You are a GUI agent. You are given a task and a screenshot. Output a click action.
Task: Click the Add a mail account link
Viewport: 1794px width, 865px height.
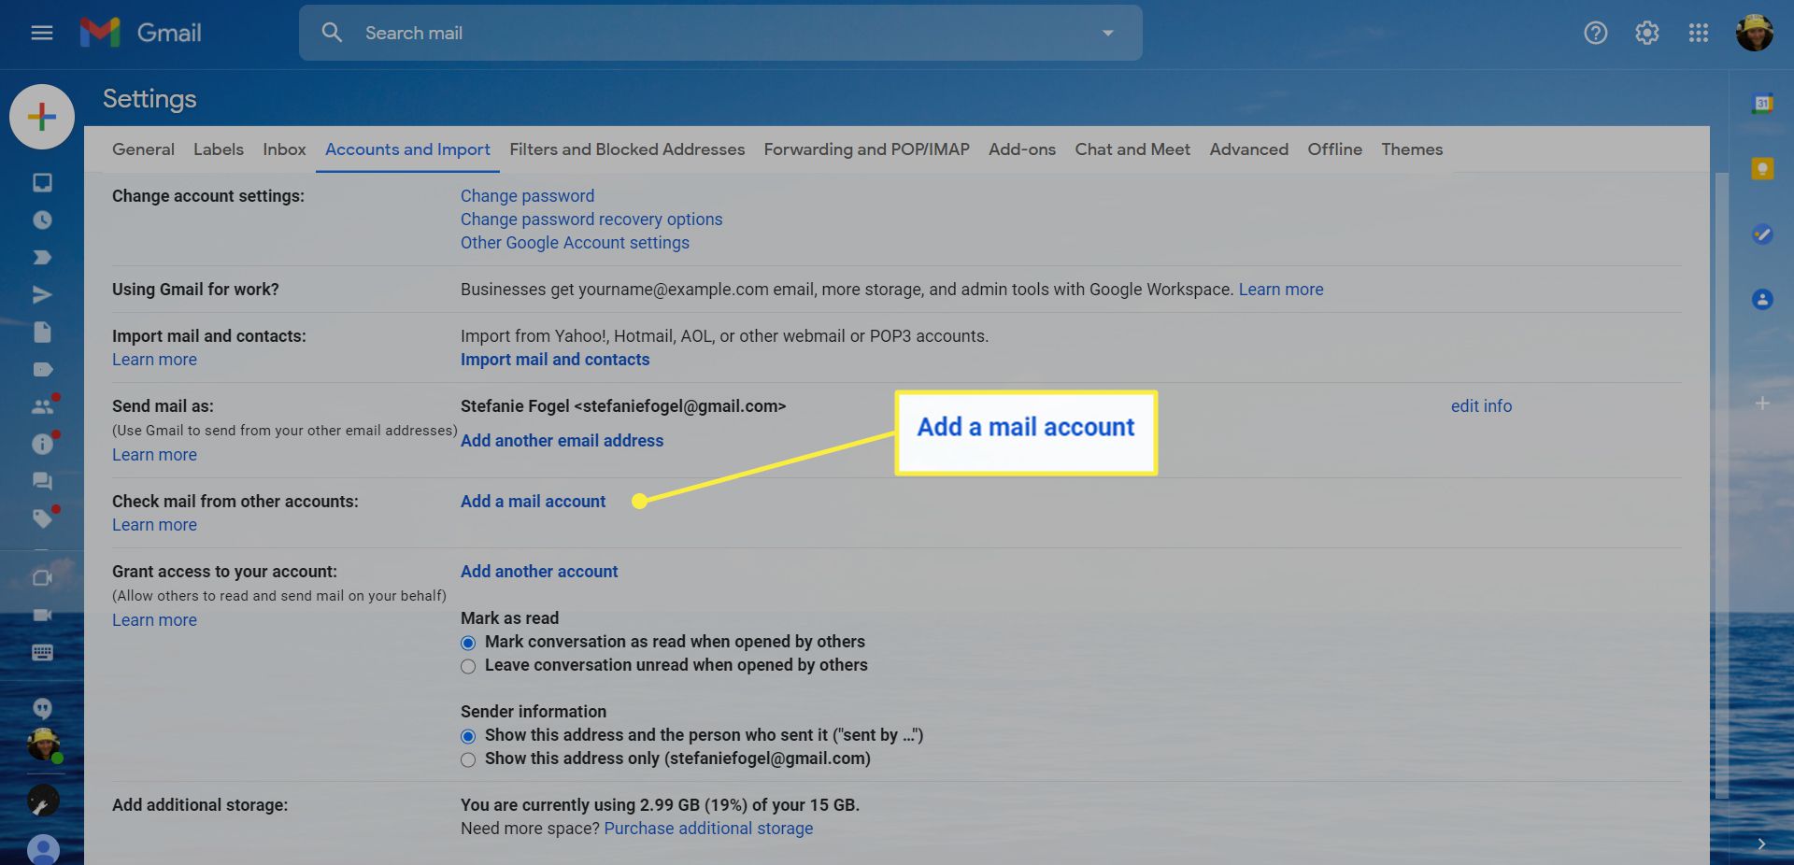tap(533, 502)
